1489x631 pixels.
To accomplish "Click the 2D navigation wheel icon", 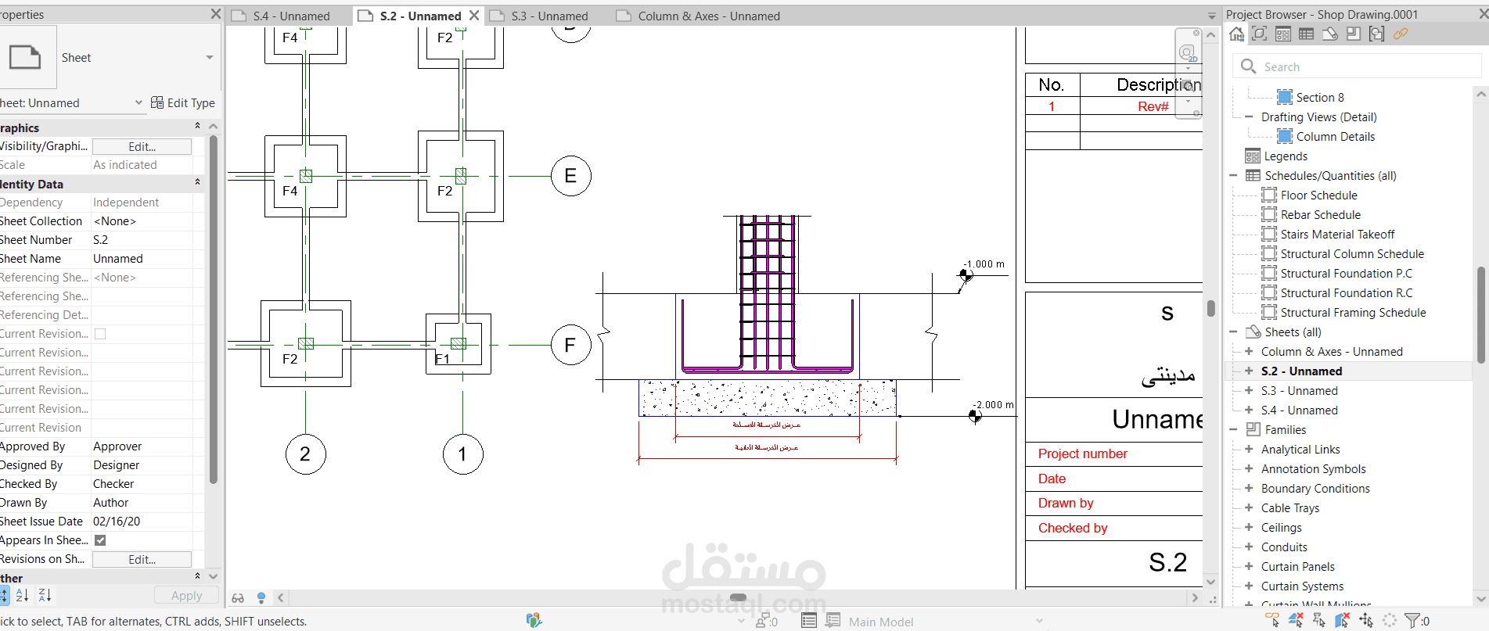I will click(x=1188, y=53).
